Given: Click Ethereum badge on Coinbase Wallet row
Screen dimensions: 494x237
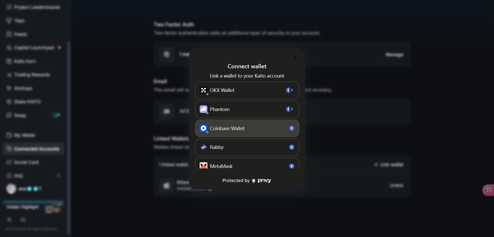Looking at the screenshot, I should (291, 128).
